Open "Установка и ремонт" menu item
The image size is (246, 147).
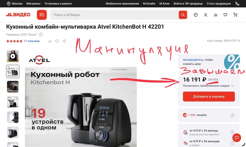click(x=58, y=4)
